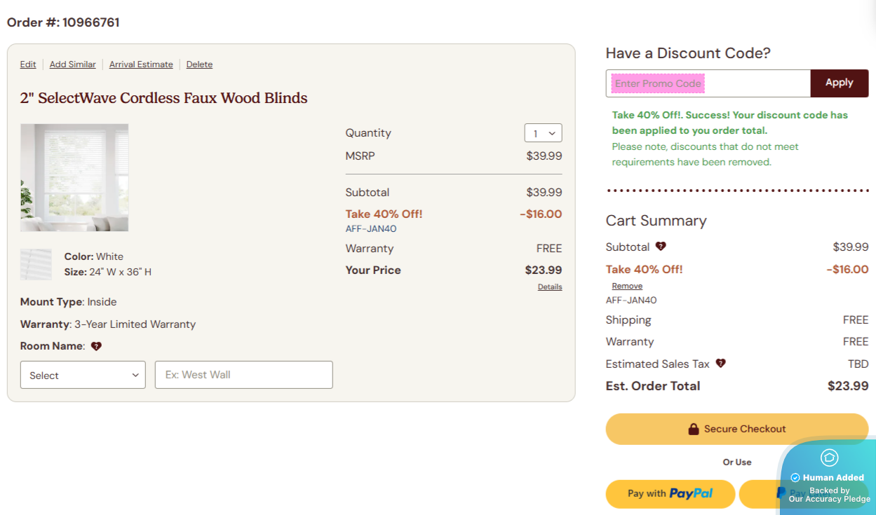Click the Add Similar link
The height and width of the screenshot is (515, 876).
(x=73, y=64)
